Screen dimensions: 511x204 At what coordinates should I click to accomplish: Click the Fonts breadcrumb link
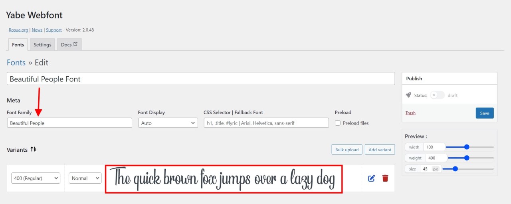pyautogui.click(x=16, y=63)
